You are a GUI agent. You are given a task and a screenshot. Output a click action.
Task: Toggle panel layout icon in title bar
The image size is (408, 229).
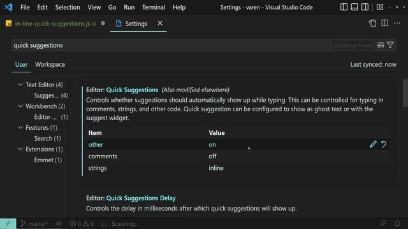[x=354, y=7]
